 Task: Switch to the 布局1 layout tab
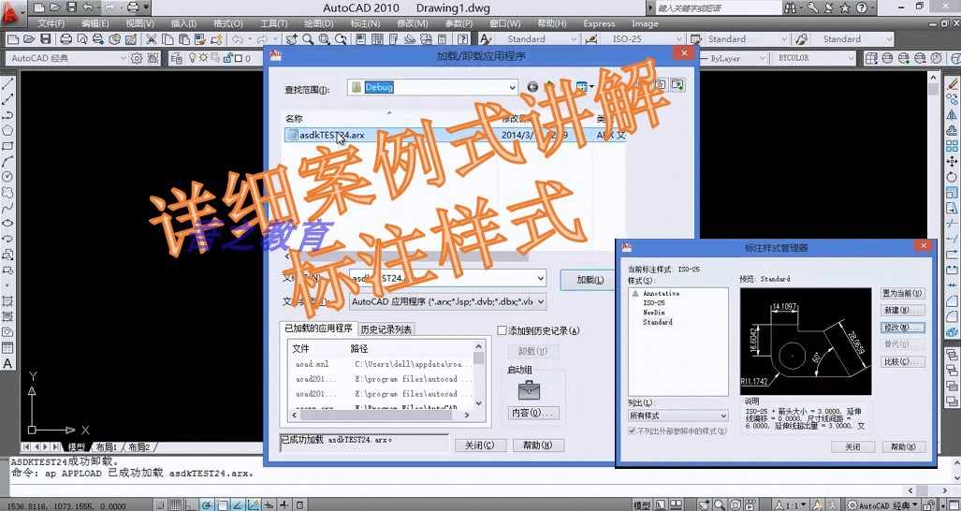tap(107, 447)
